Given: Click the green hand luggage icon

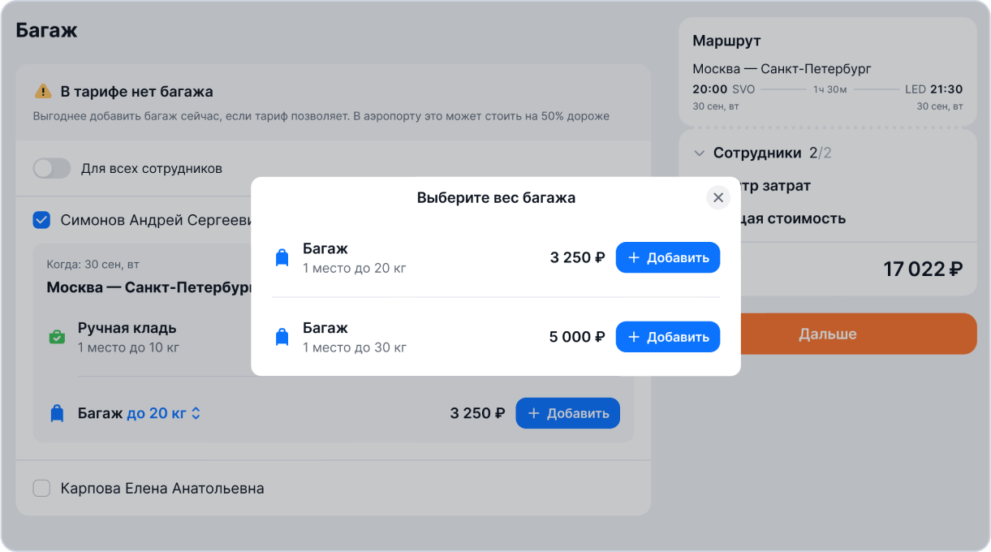Looking at the screenshot, I should pos(57,337).
